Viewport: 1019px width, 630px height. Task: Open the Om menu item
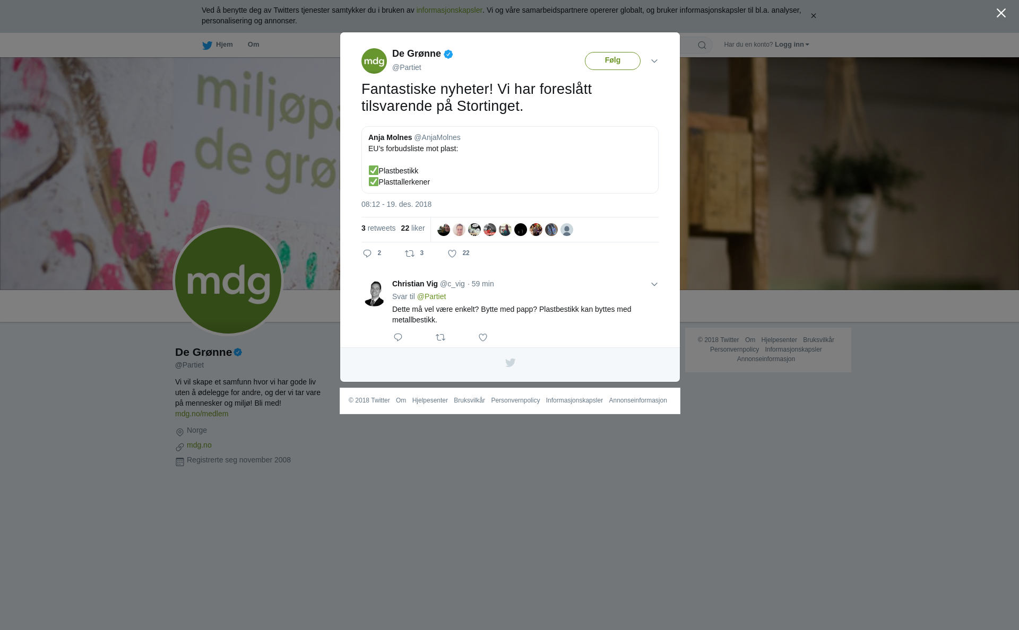[253, 45]
